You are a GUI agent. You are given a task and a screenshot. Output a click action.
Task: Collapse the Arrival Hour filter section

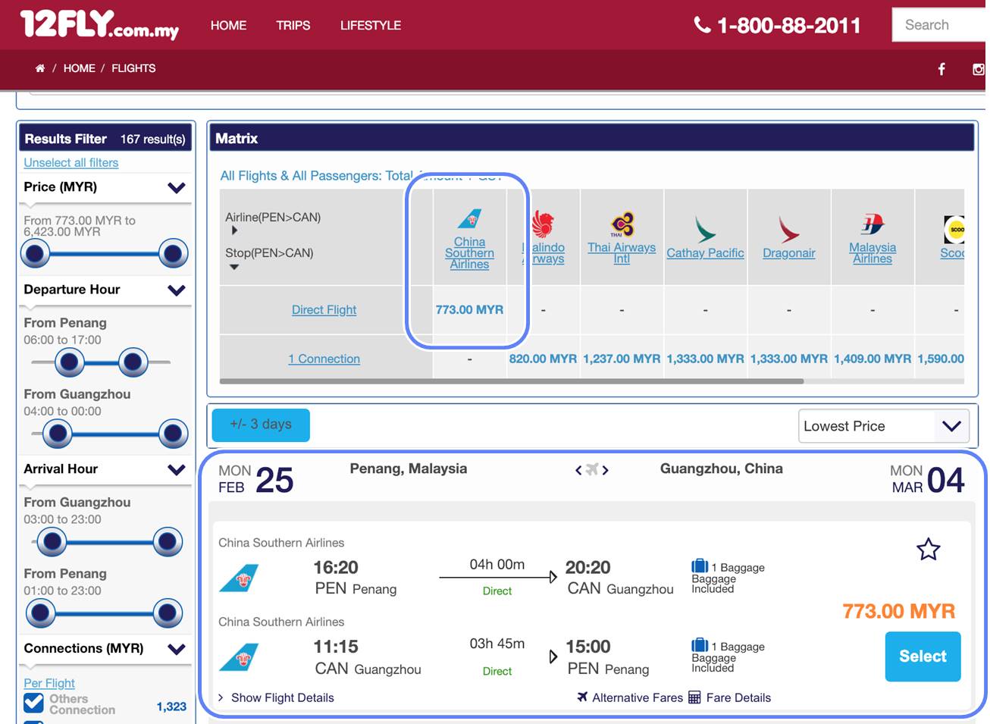click(x=177, y=469)
